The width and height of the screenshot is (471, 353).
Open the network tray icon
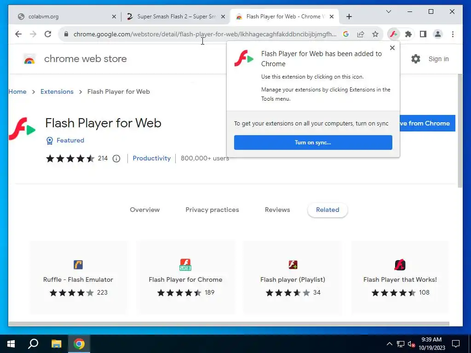401,344
